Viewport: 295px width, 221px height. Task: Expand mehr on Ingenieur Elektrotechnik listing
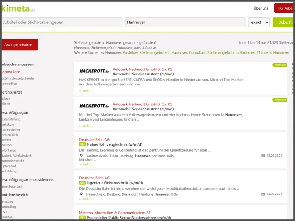coord(86,199)
